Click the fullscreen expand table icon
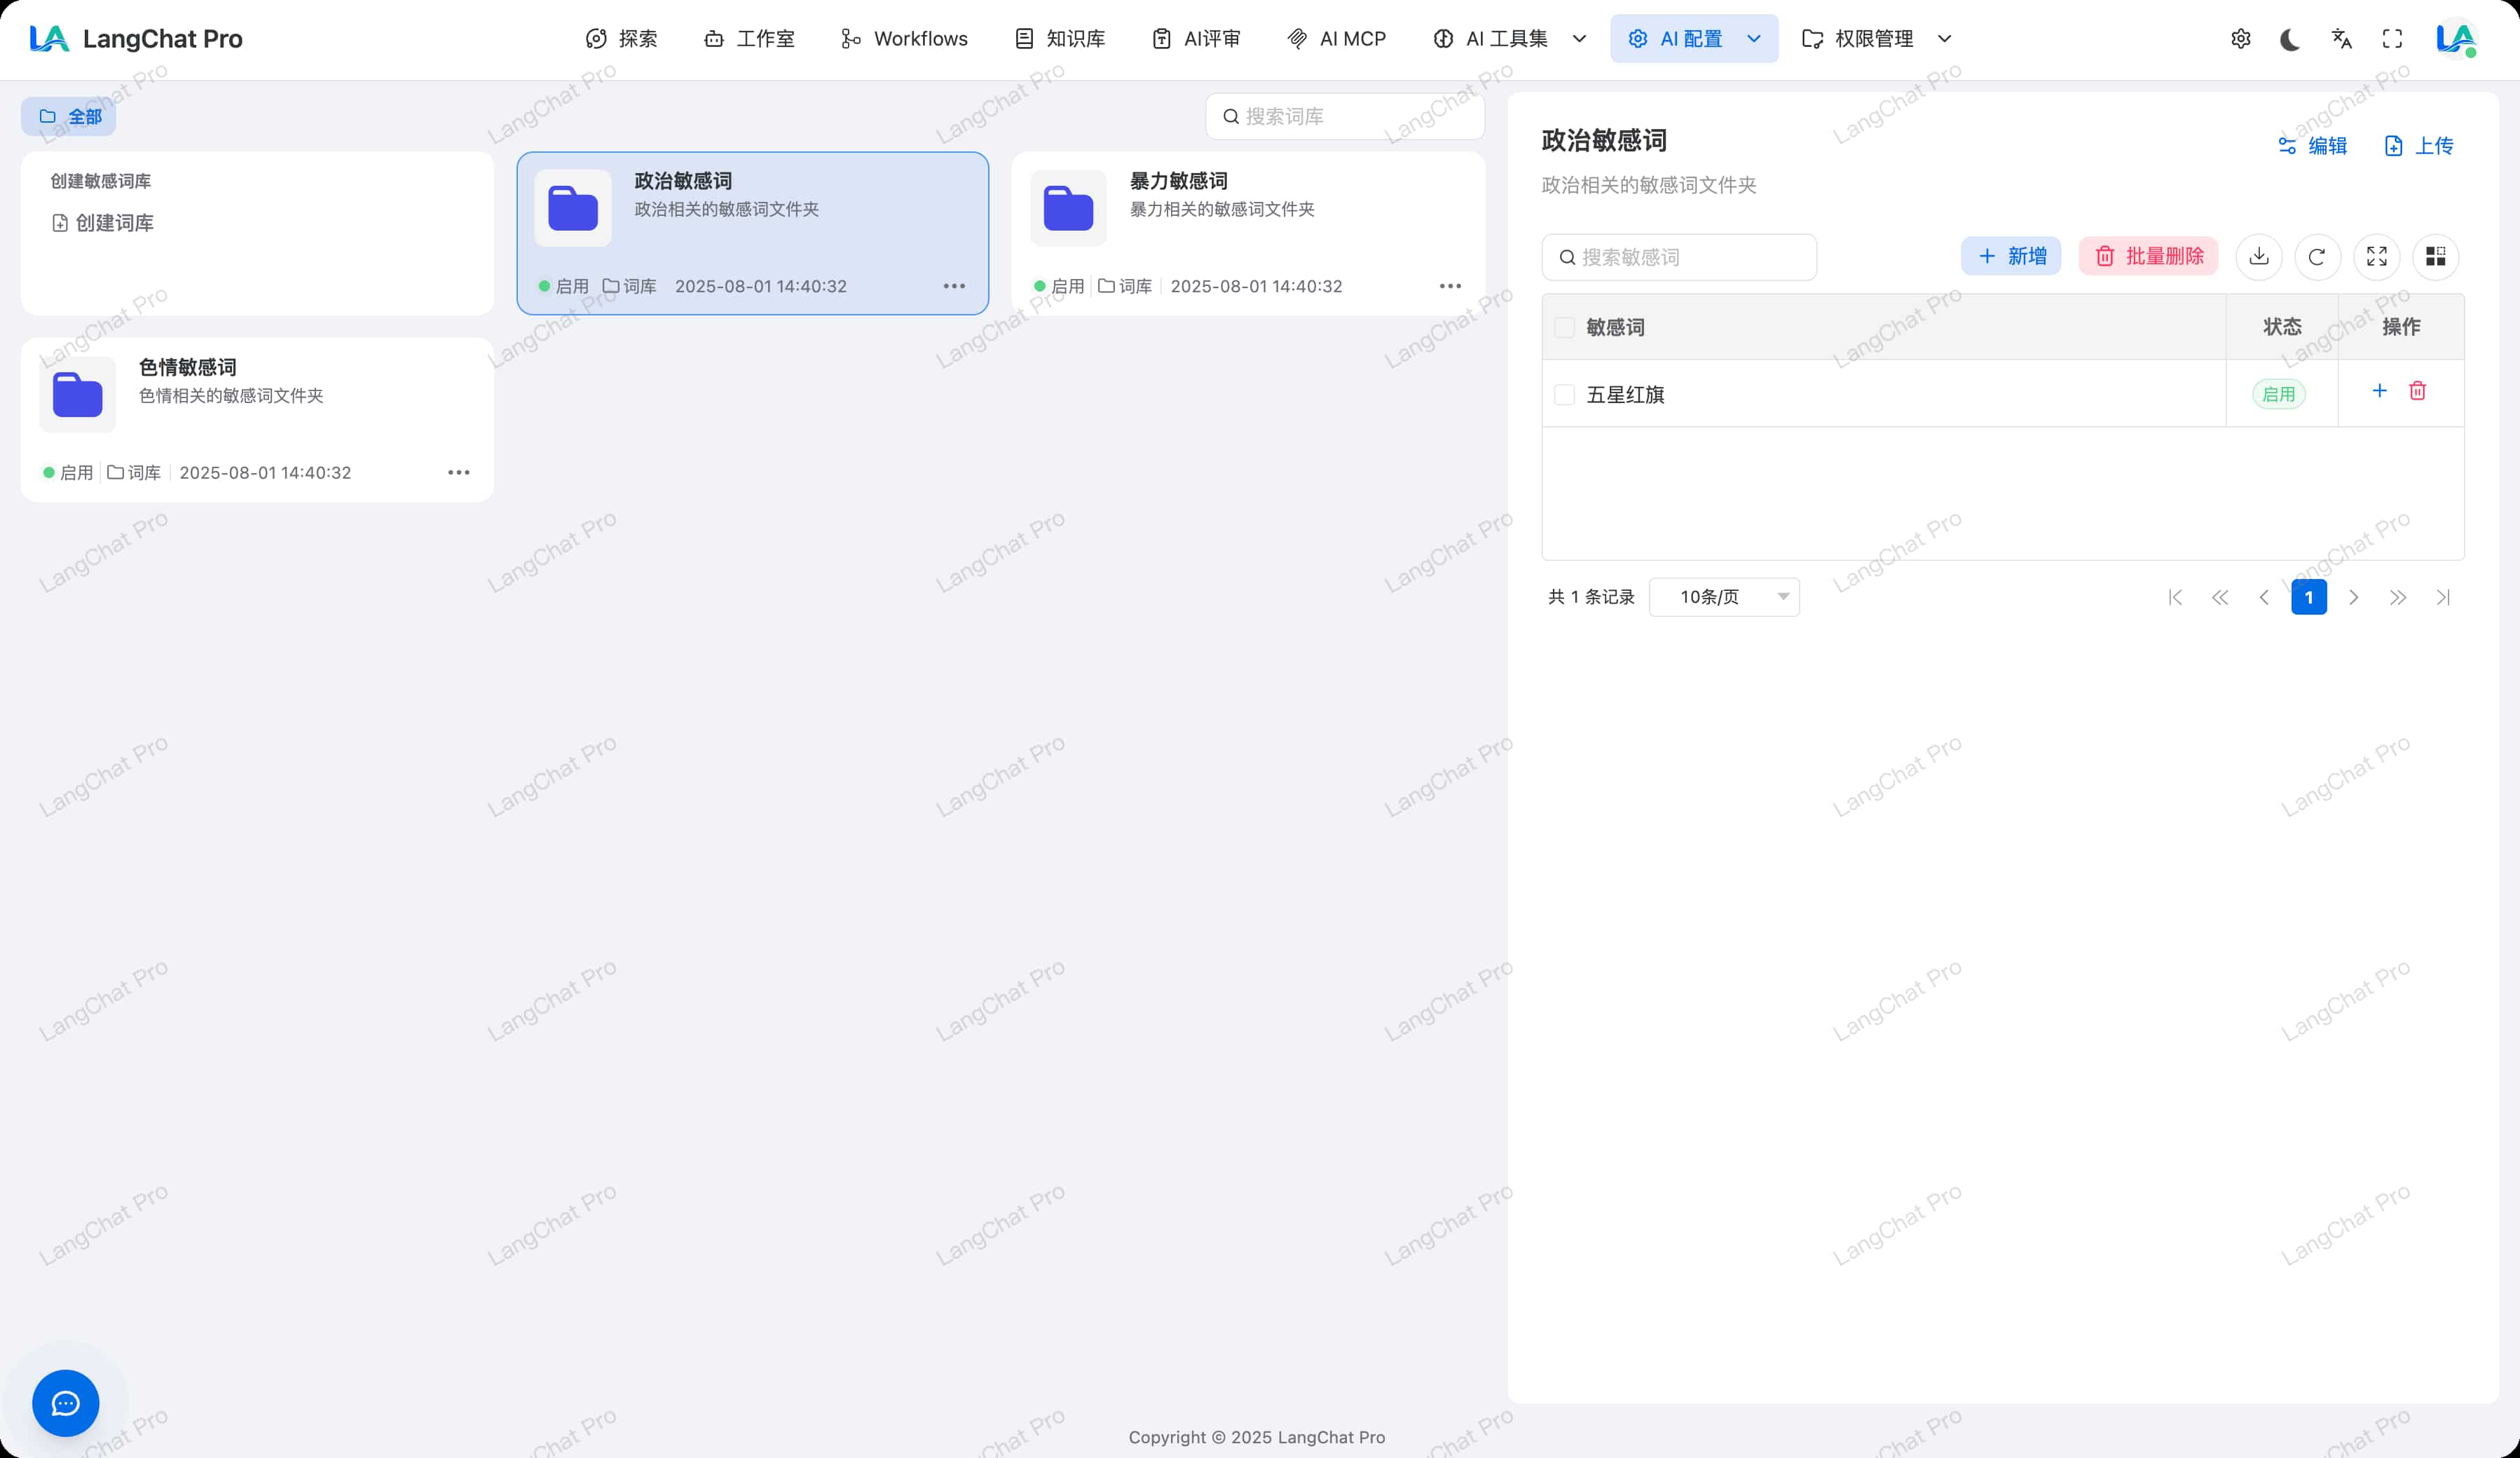This screenshot has width=2520, height=1458. [x=2376, y=257]
